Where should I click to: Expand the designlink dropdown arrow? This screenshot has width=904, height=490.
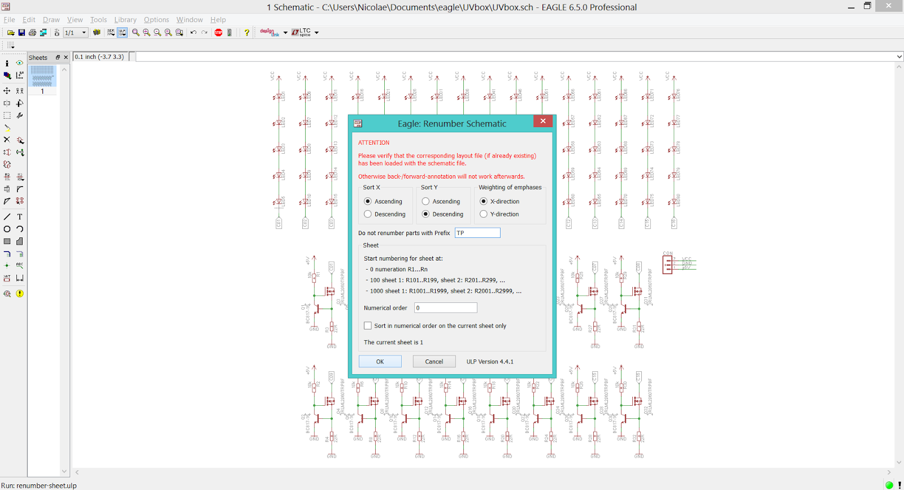(x=285, y=33)
